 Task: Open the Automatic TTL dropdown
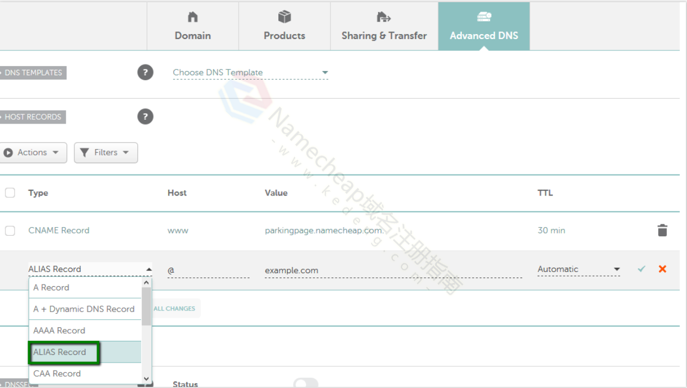(578, 269)
